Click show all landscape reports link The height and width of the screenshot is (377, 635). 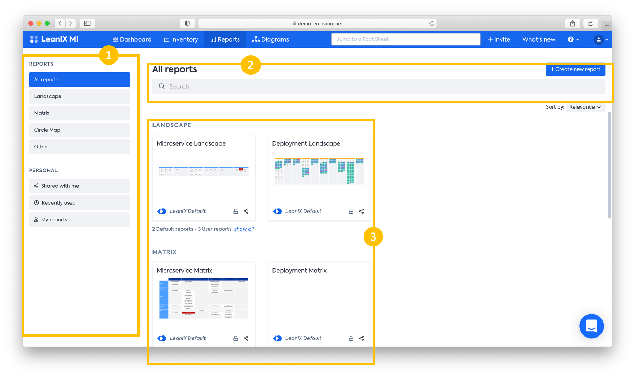(x=244, y=229)
